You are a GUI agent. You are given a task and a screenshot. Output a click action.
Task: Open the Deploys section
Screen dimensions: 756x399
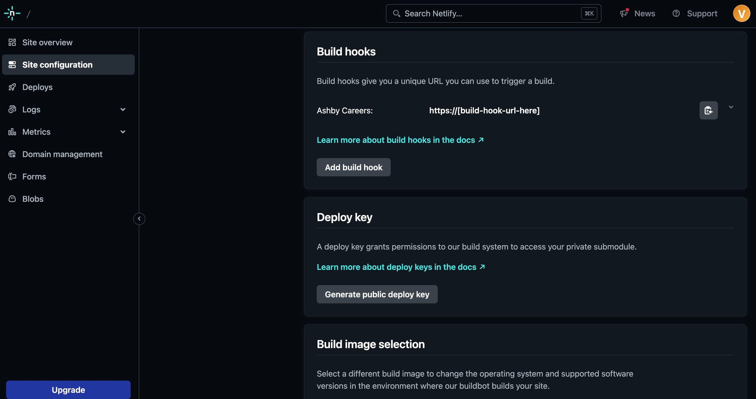37,87
